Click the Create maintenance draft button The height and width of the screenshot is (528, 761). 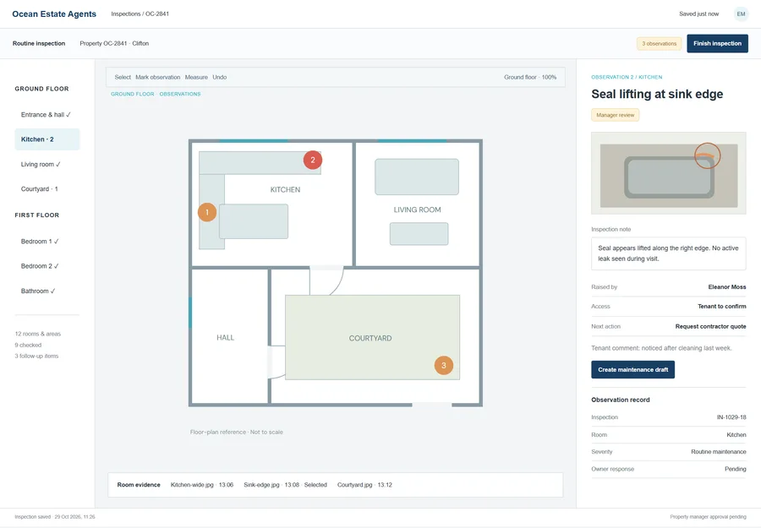pyautogui.click(x=632, y=369)
